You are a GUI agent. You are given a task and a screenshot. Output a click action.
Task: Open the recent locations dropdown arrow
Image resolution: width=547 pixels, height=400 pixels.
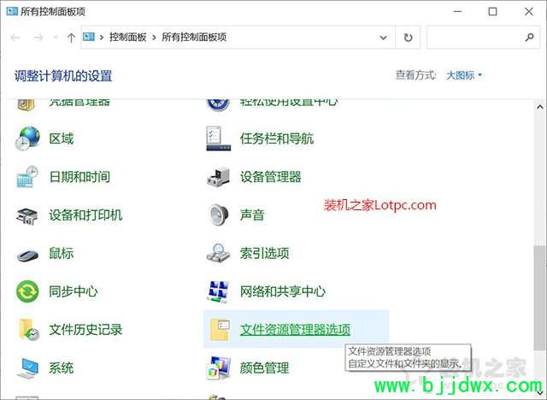(x=56, y=37)
